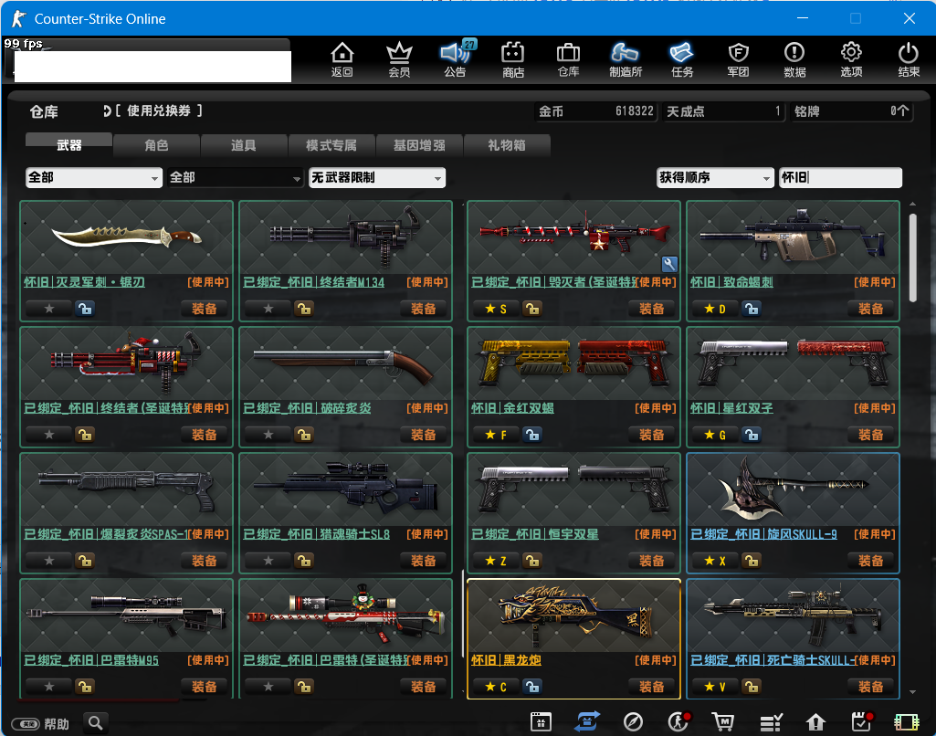Toggle the ★C favorite on 黑龙炮

click(496, 687)
